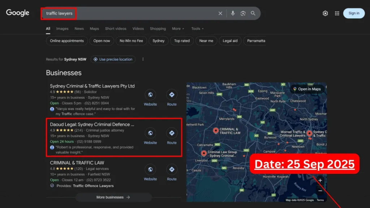Open Google settings gear
Screen dimensions: 370x208
325,13
